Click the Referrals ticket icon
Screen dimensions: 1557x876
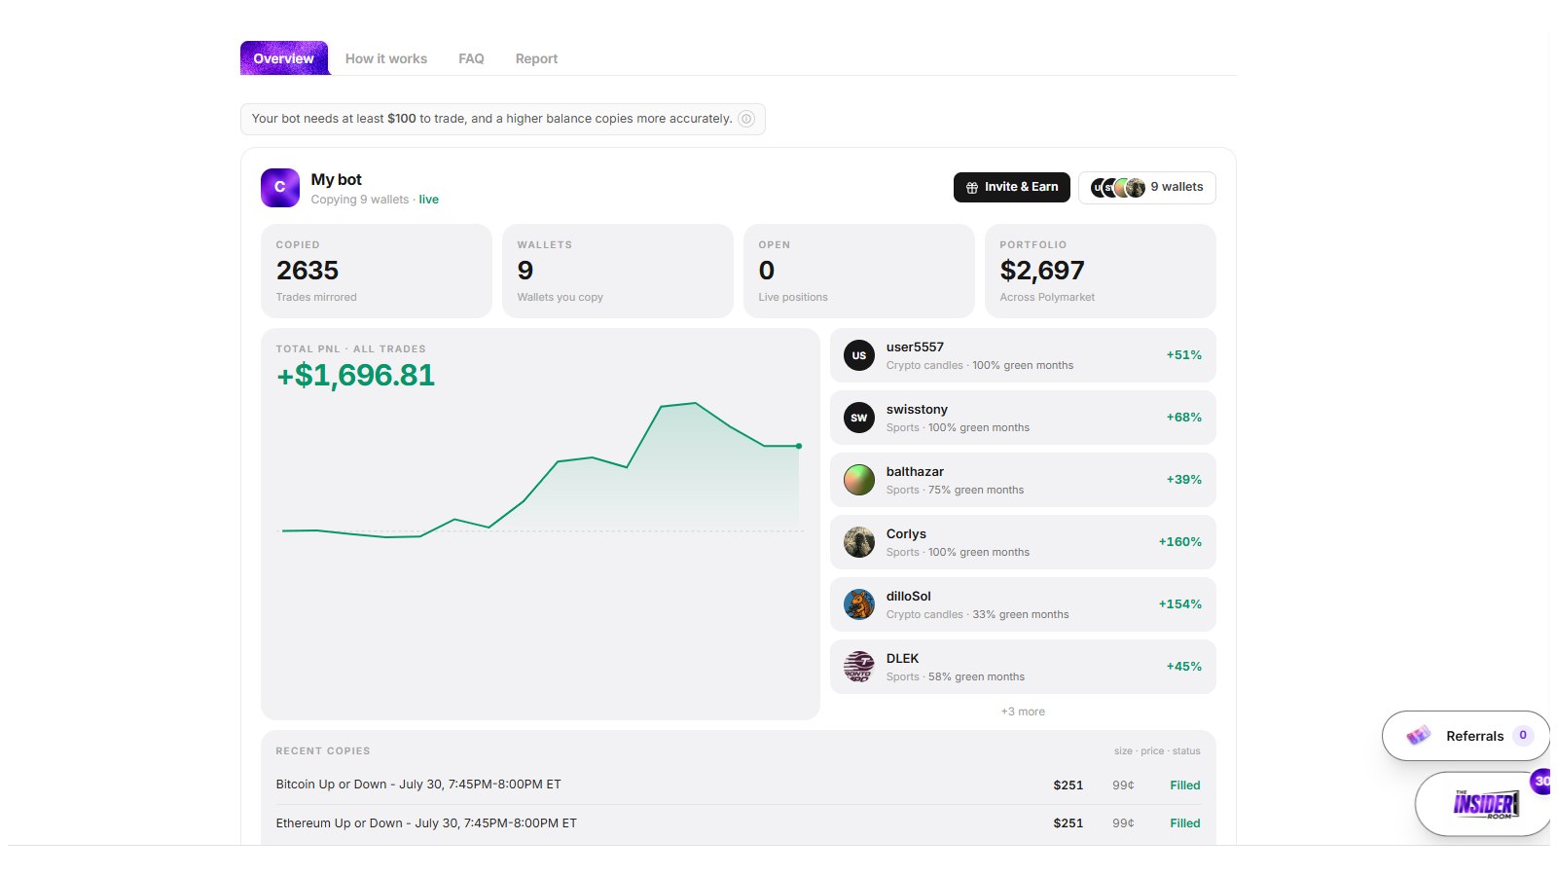[1419, 736]
